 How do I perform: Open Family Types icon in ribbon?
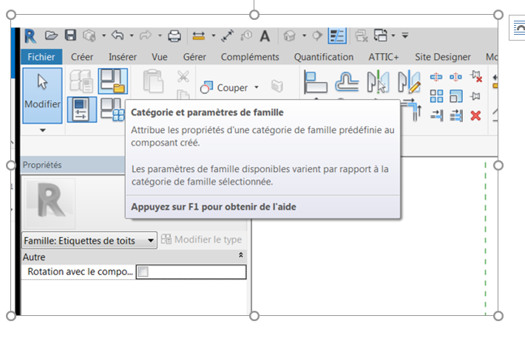click(81, 110)
